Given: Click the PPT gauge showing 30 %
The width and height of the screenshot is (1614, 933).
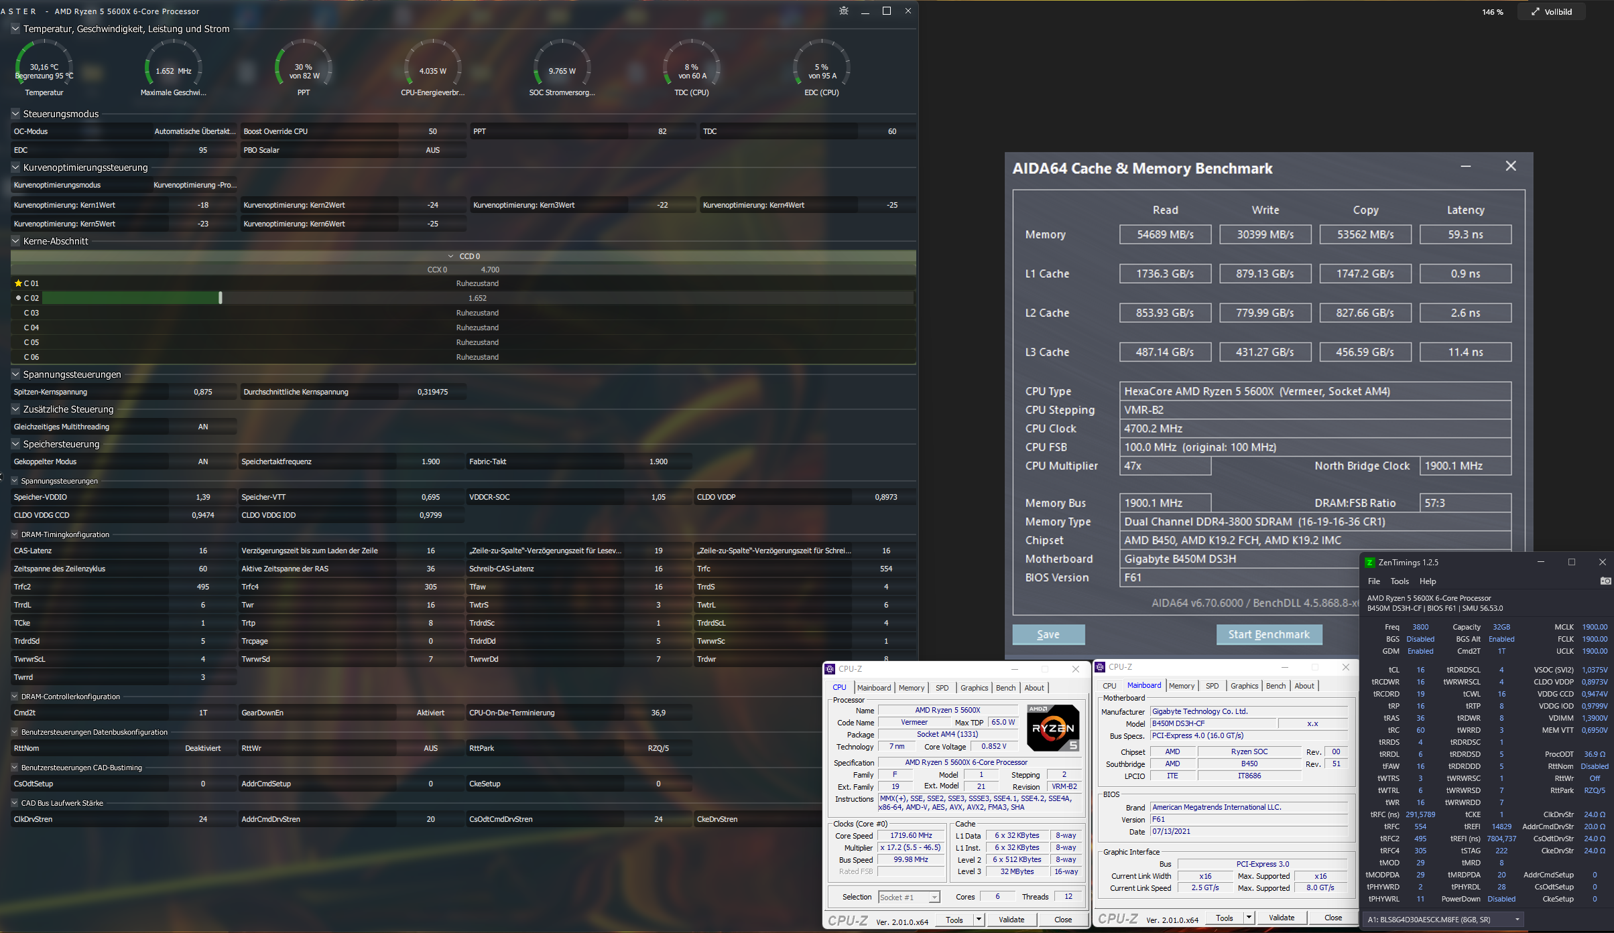Looking at the screenshot, I should (304, 68).
